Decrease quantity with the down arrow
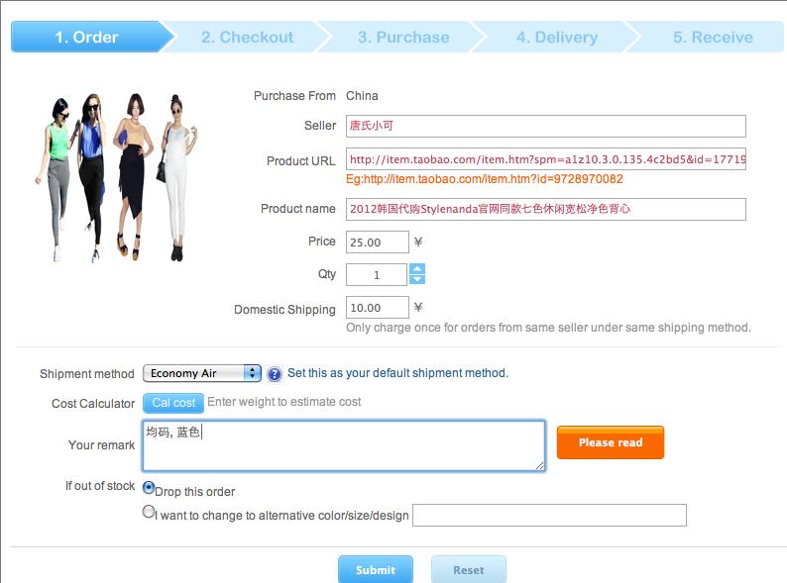This screenshot has width=787, height=583. point(417,279)
